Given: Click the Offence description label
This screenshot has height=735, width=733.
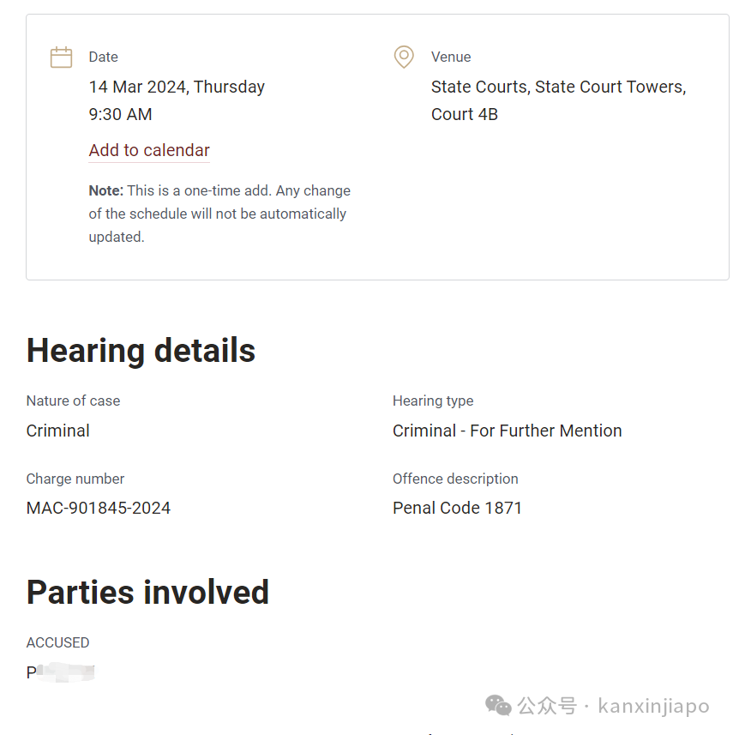Looking at the screenshot, I should (455, 479).
